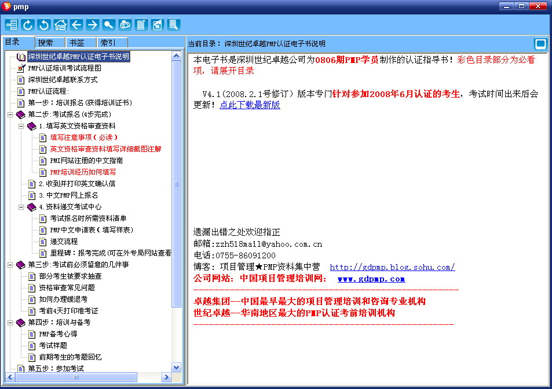Open 里程碑:报考完成 tree item
Image resolution: width=552 pixels, height=389 pixels.
coord(111,253)
